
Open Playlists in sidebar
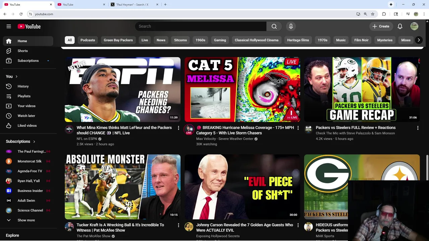coord(28,96)
